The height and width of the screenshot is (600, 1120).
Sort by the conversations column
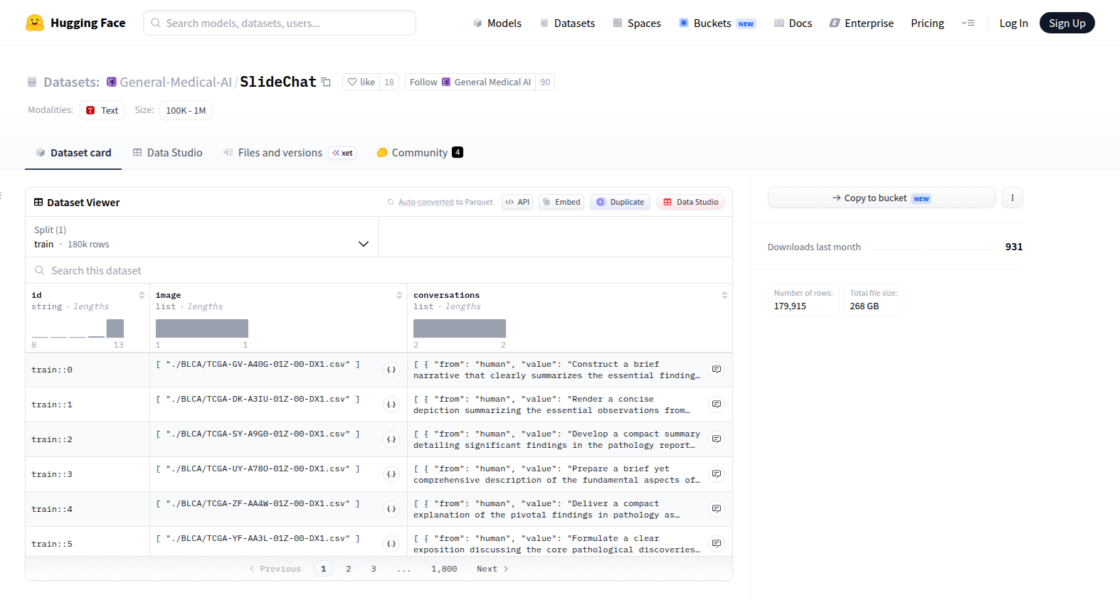tap(724, 295)
